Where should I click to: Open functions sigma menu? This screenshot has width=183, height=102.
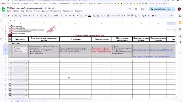point(149,16)
